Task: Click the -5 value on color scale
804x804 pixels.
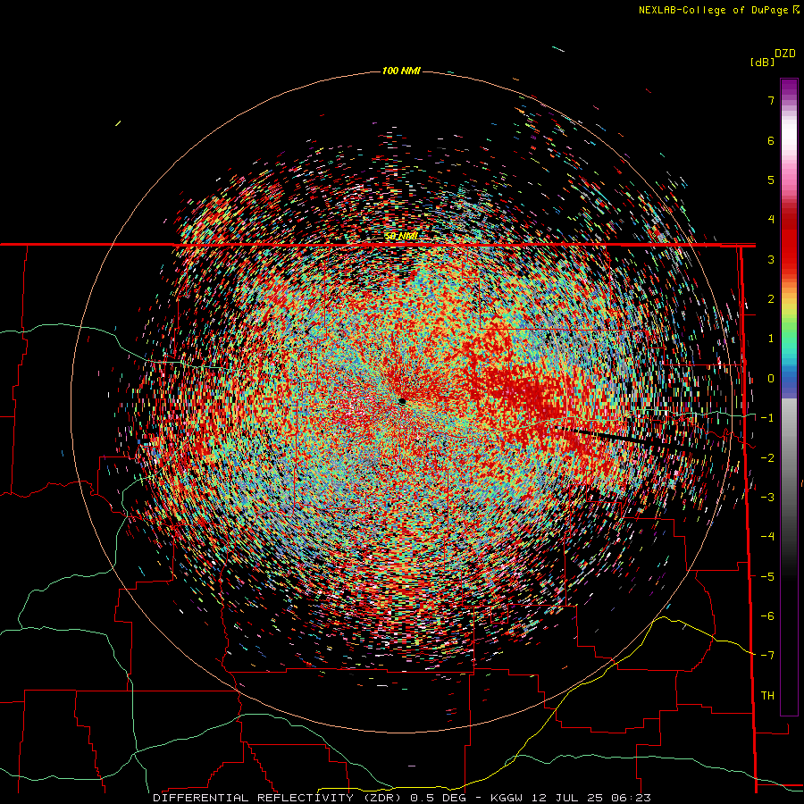Action: pyautogui.click(x=767, y=577)
